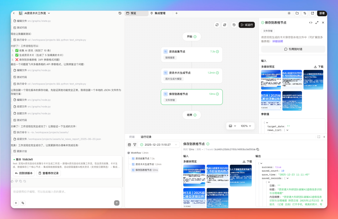Select the 保存到表格节点 canvas node

pos(192,97)
